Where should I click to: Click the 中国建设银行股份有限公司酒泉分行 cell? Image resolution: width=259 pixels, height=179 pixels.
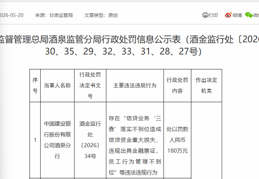pyautogui.click(x=57, y=140)
